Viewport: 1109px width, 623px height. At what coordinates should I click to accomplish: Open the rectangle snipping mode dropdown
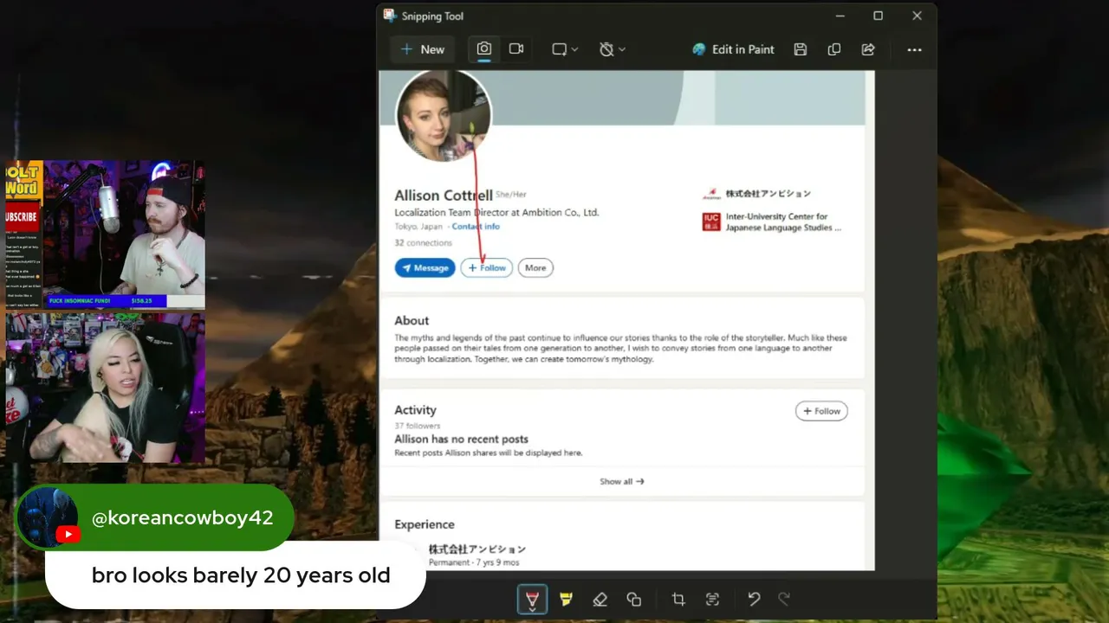point(565,49)
